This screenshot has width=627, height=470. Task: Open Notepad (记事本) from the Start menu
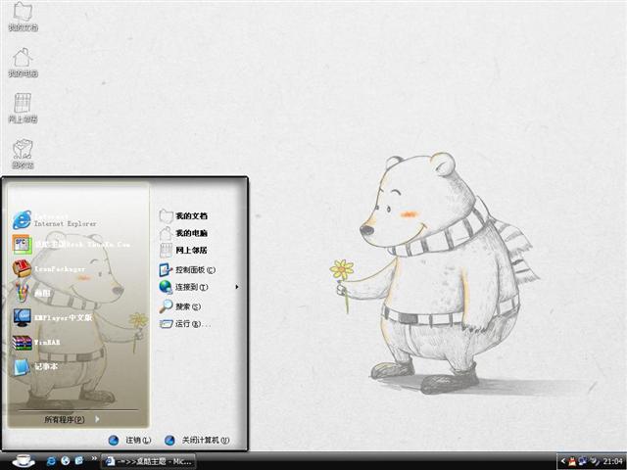tap(44, 367)
